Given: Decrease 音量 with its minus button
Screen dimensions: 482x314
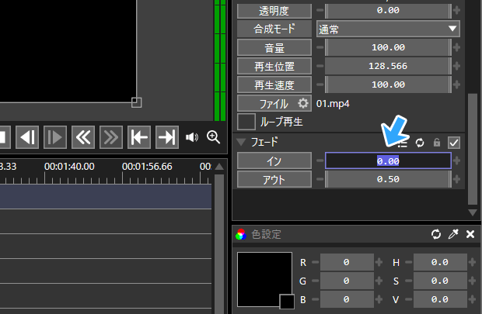Looking at the screenshot, I should click(x=320, y=47).
